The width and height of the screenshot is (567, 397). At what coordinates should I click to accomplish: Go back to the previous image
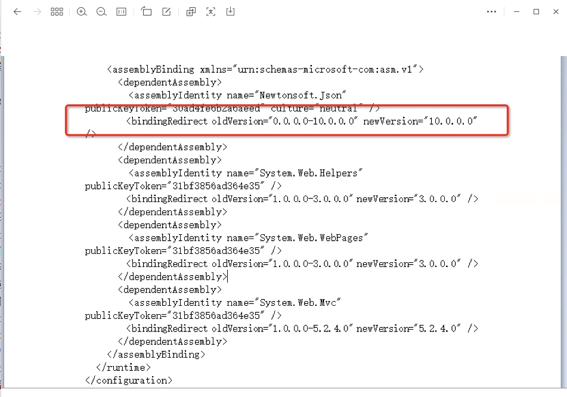[x=17, y=12]
